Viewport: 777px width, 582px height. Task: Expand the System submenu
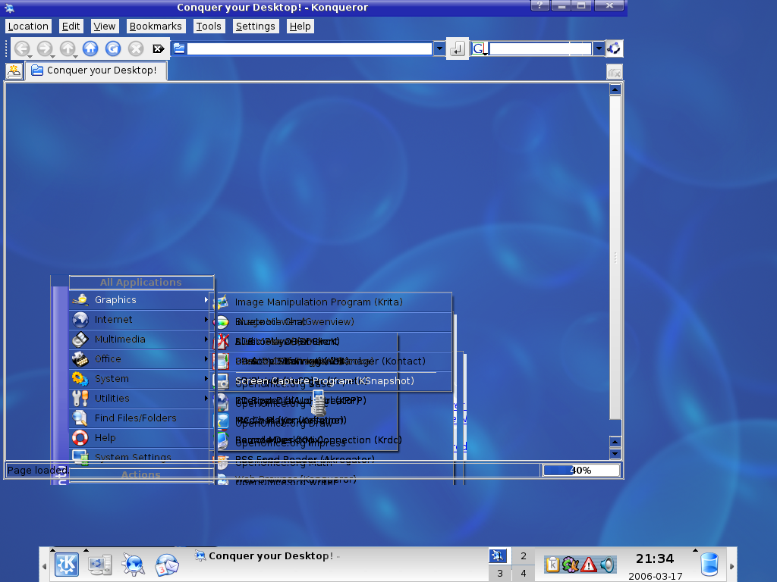[x=141, y=379]
